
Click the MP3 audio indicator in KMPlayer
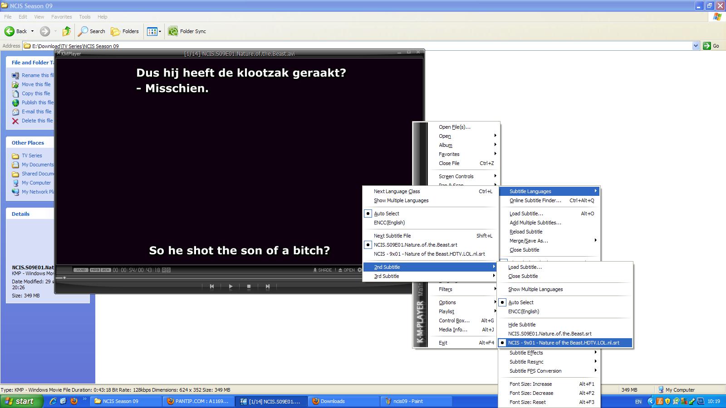click(94, 270)
